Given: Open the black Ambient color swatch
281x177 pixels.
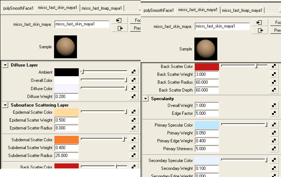Looking at the screenshot, I should 67,72.
